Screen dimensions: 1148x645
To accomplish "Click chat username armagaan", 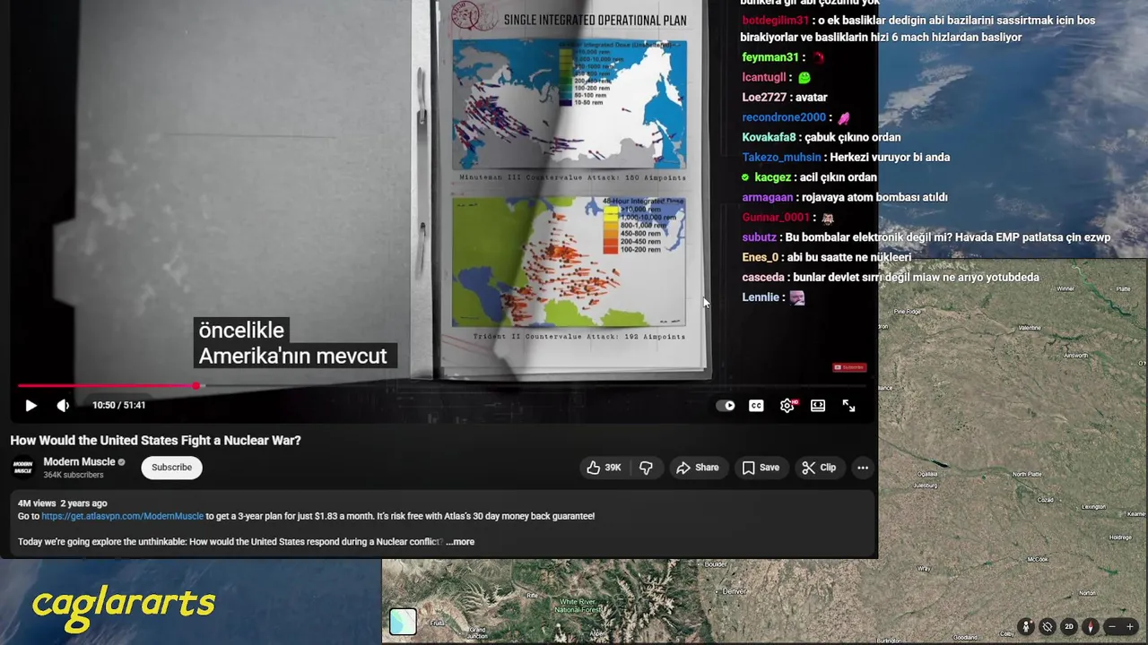I will pyautogui.click(x=768, y=197).
